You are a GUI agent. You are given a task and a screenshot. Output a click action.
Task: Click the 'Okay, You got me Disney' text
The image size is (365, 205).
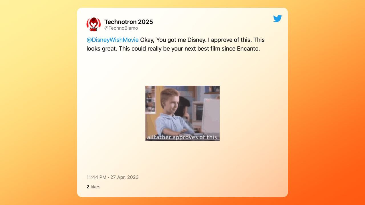tap(172, 40)
